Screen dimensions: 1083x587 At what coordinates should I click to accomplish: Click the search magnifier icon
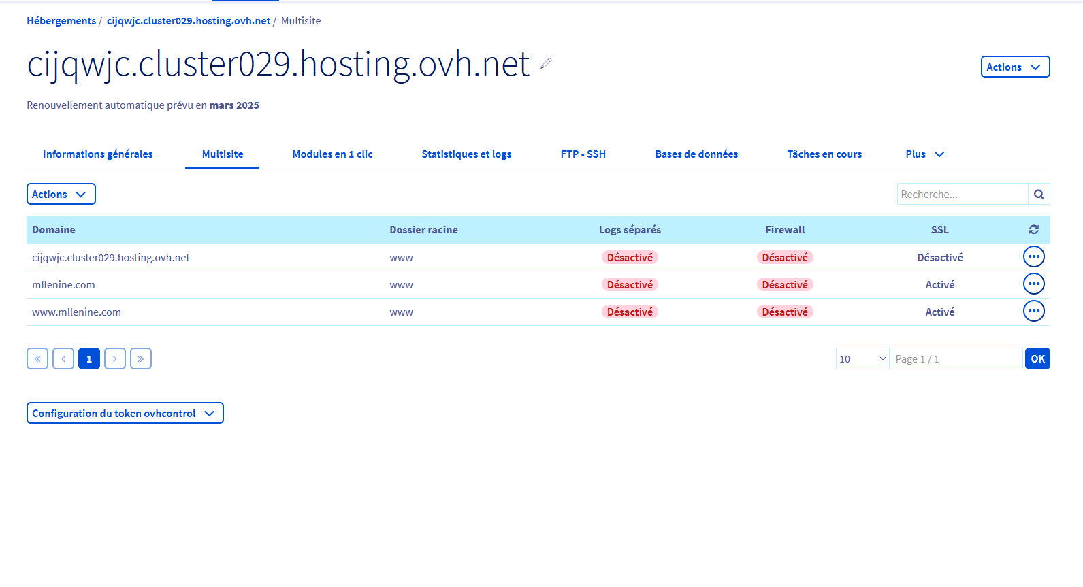pos(1039,195)
